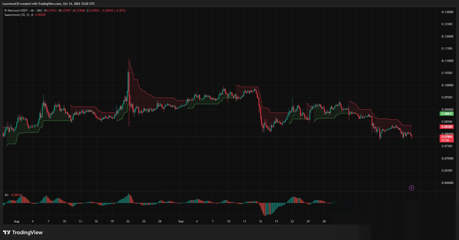Click the AO value -0.00126
This screenshot has width=459, height=240.
tap(16, 195)
